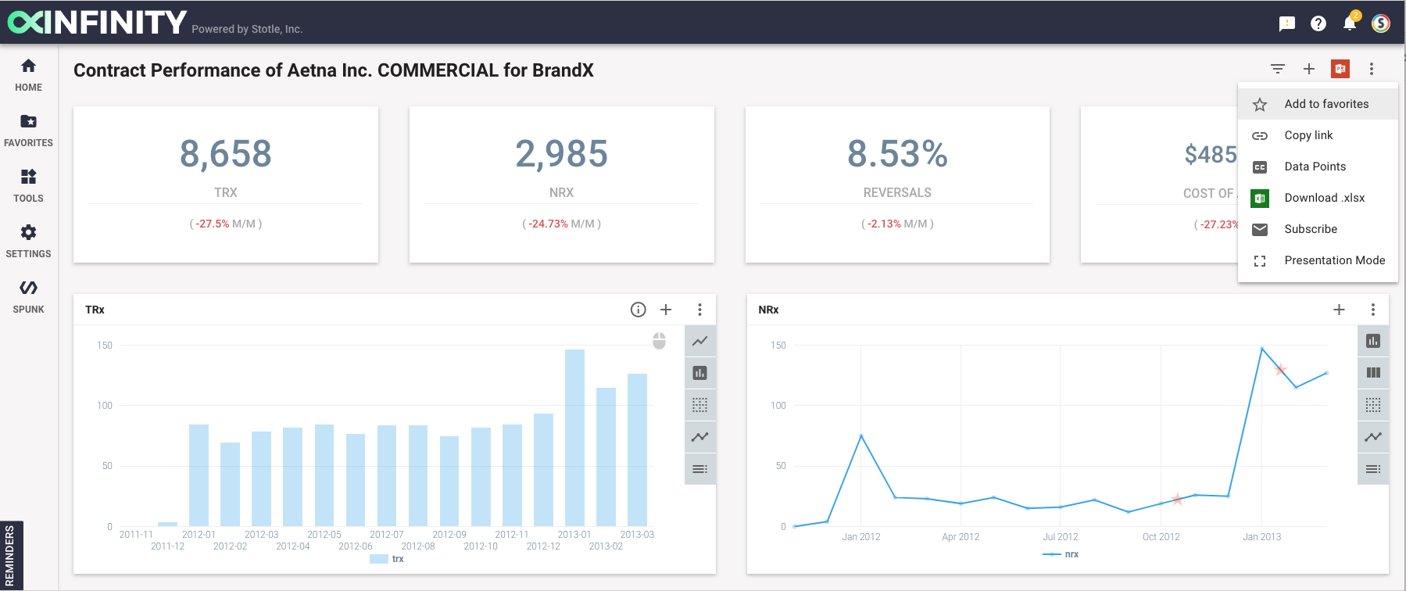Screen dimensions: 1406x591
Task: Click the 8.53% Reversals card
Action: click(x=897, y=184)
